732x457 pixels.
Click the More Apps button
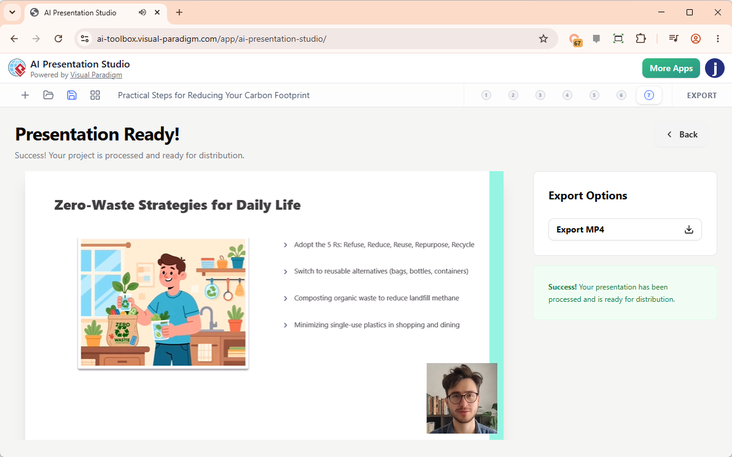[671, 68]
